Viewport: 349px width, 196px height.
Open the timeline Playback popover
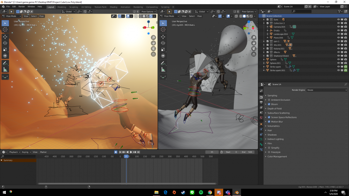tap(14, 152)
